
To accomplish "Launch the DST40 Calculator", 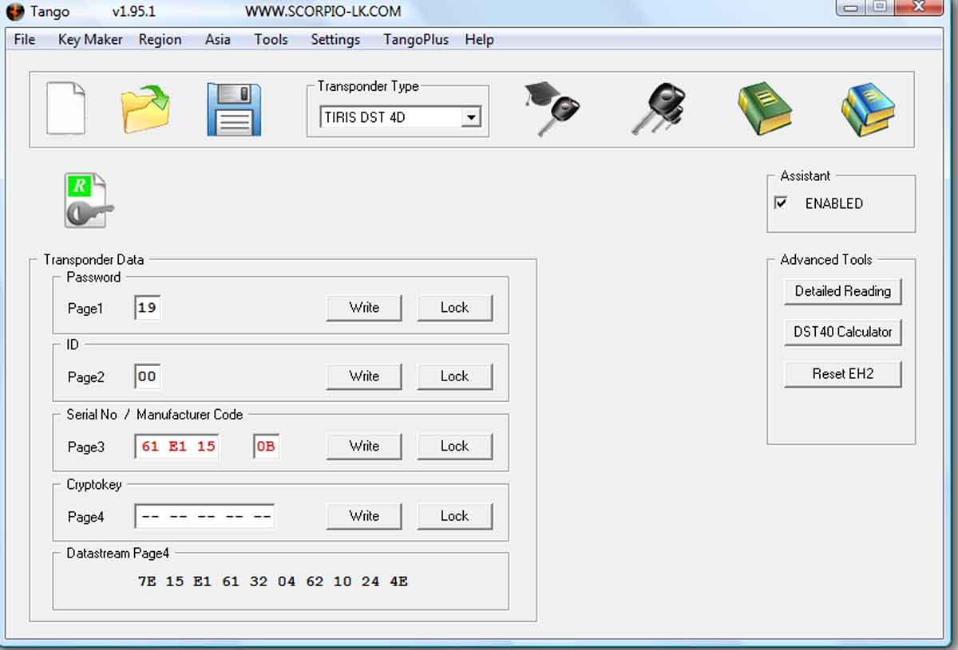I will point(843,332).
